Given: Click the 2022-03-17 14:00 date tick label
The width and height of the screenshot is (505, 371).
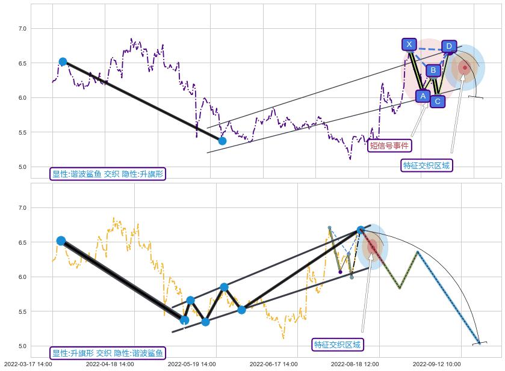Looking at the screenshot, I should coord(28,364).
